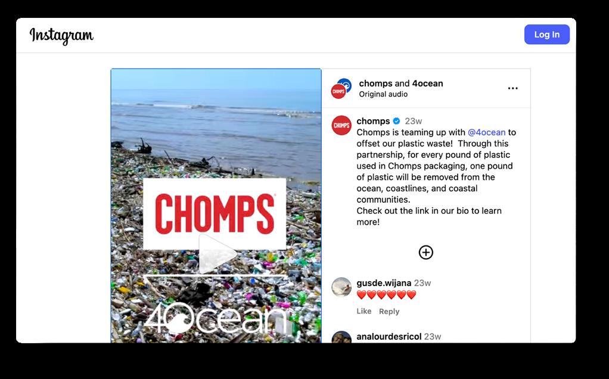Like the gusde.wijana comment

pos(364,311)
